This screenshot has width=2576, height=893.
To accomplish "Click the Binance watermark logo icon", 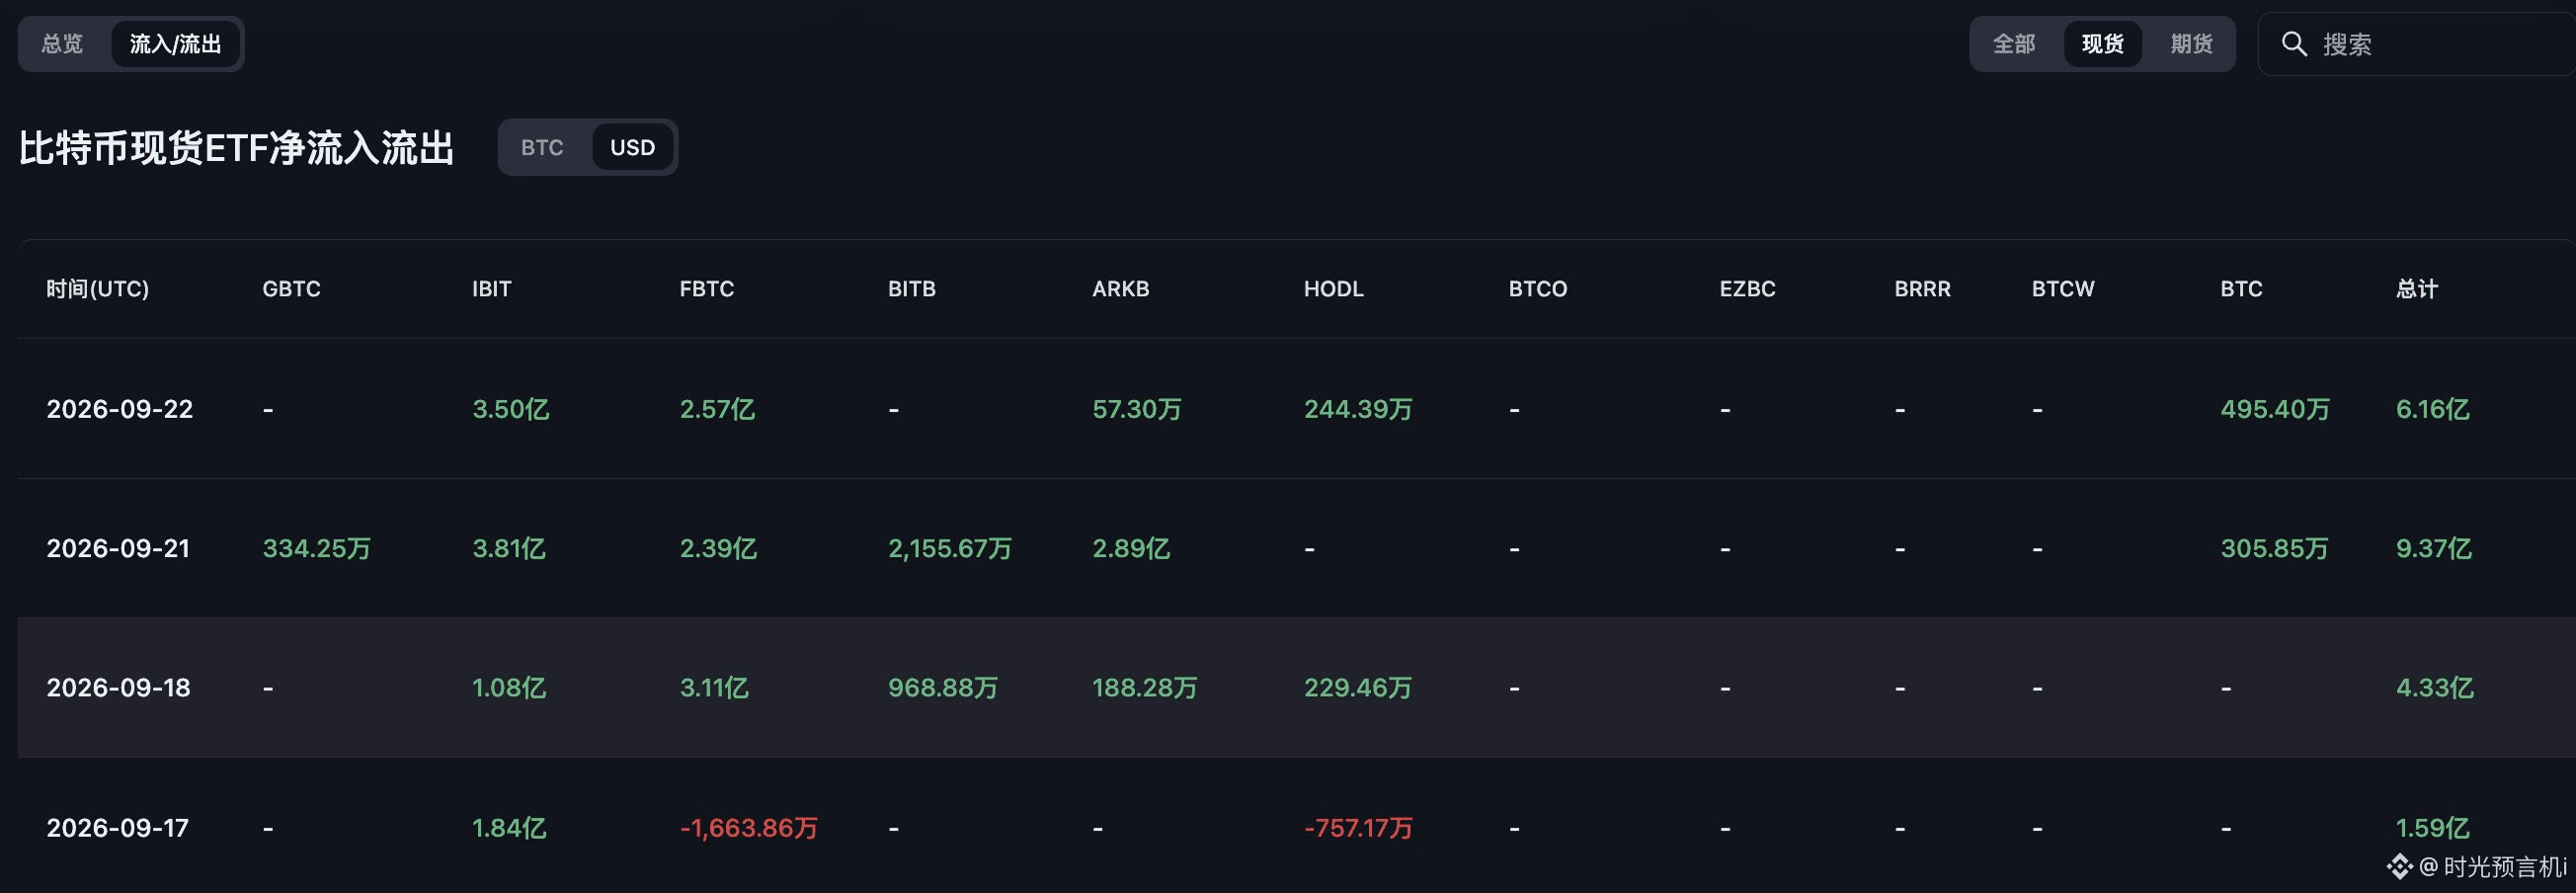I will (x=2400, y=866).
